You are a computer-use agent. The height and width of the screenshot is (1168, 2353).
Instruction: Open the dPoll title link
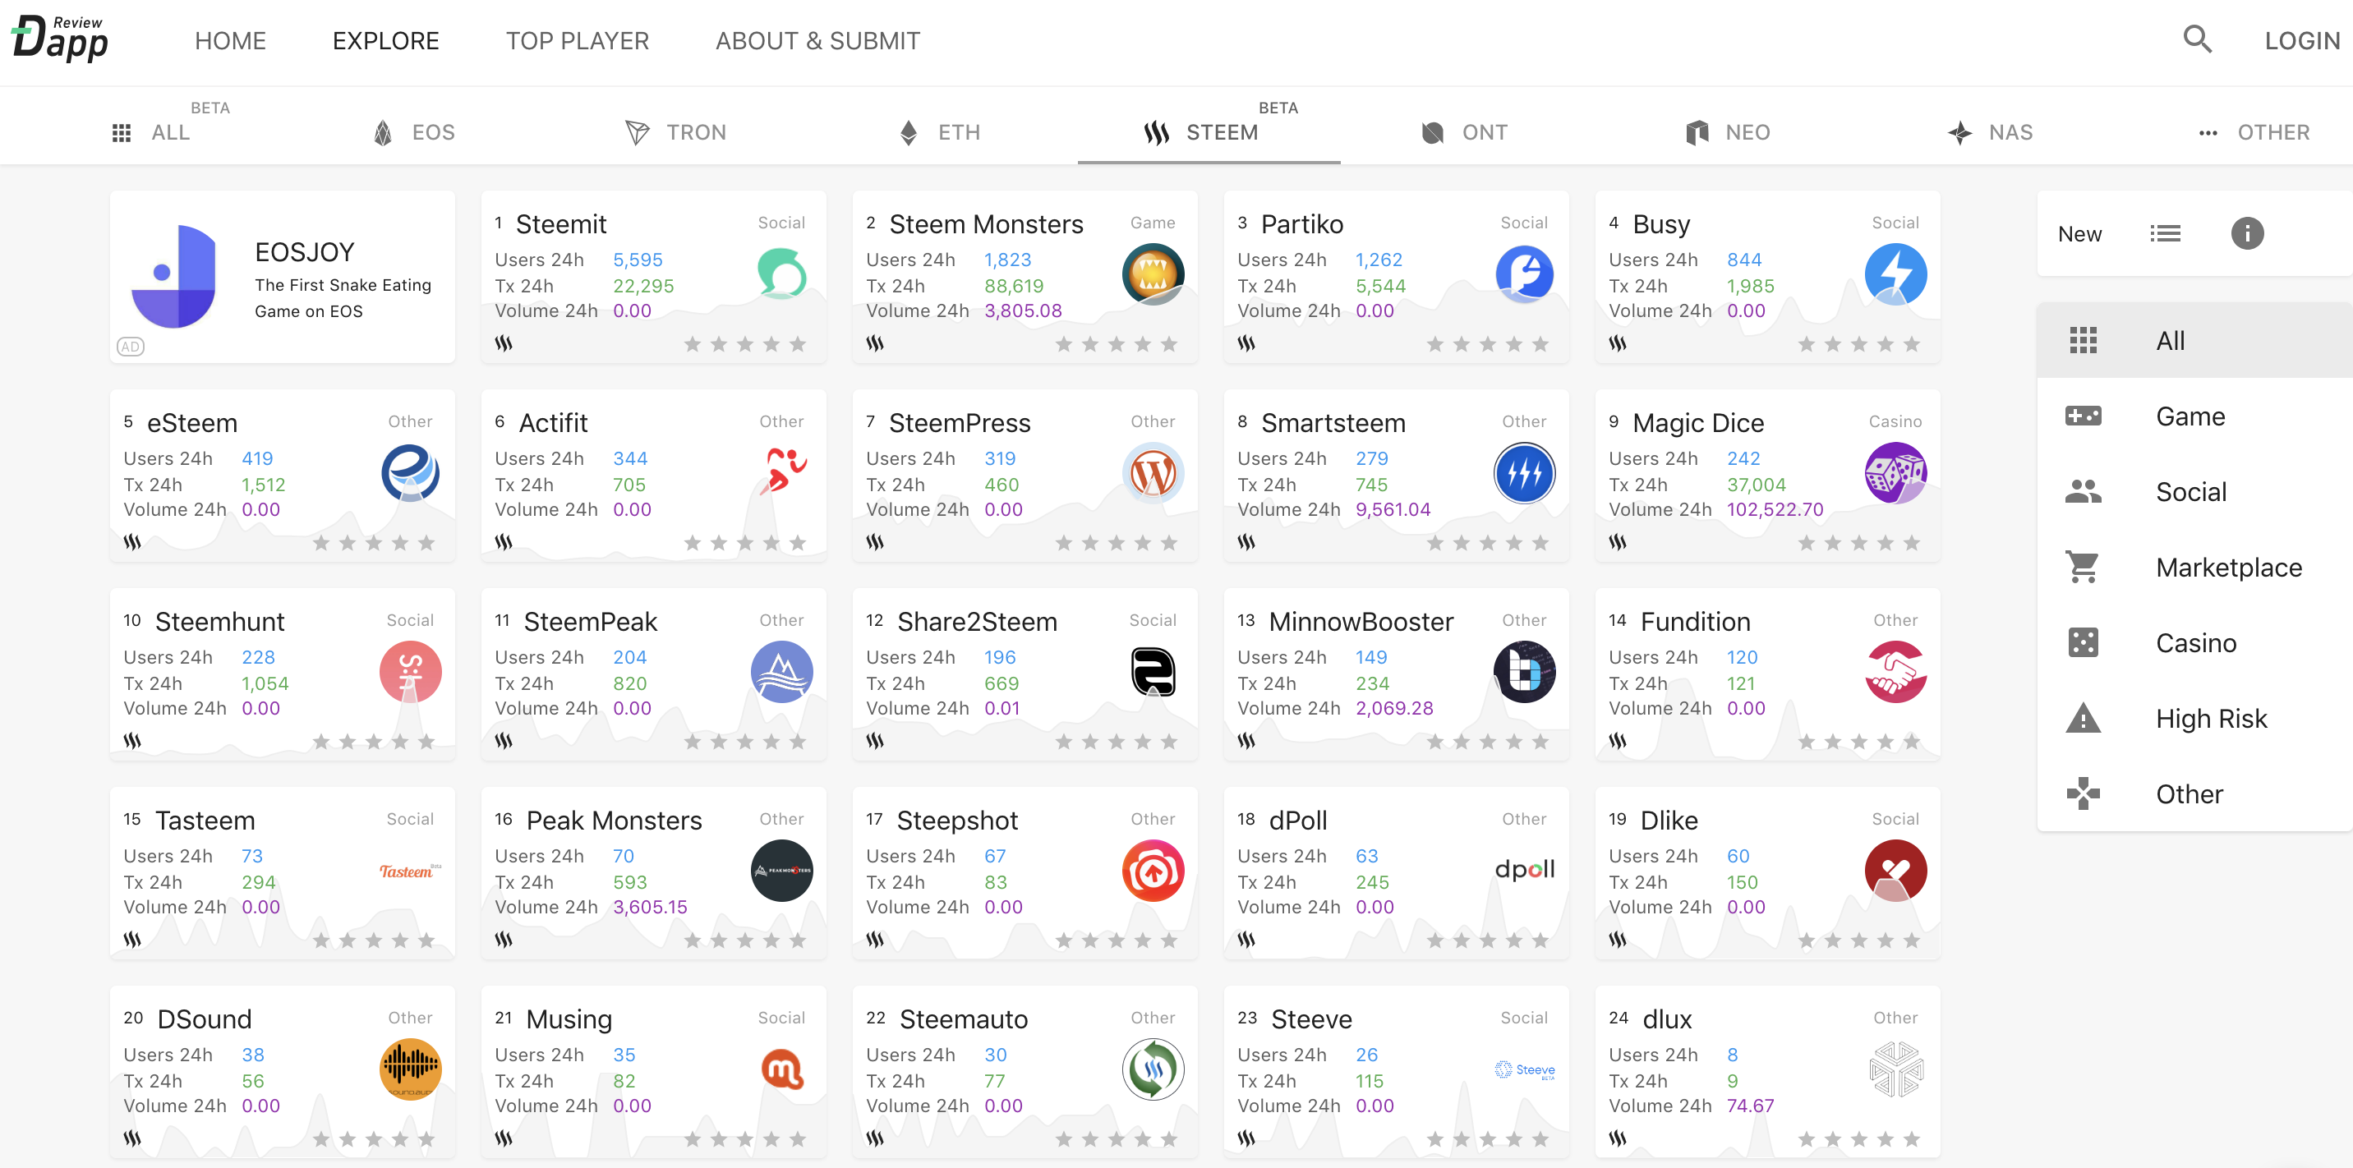pyautogui.click(x=1297, y=820)
